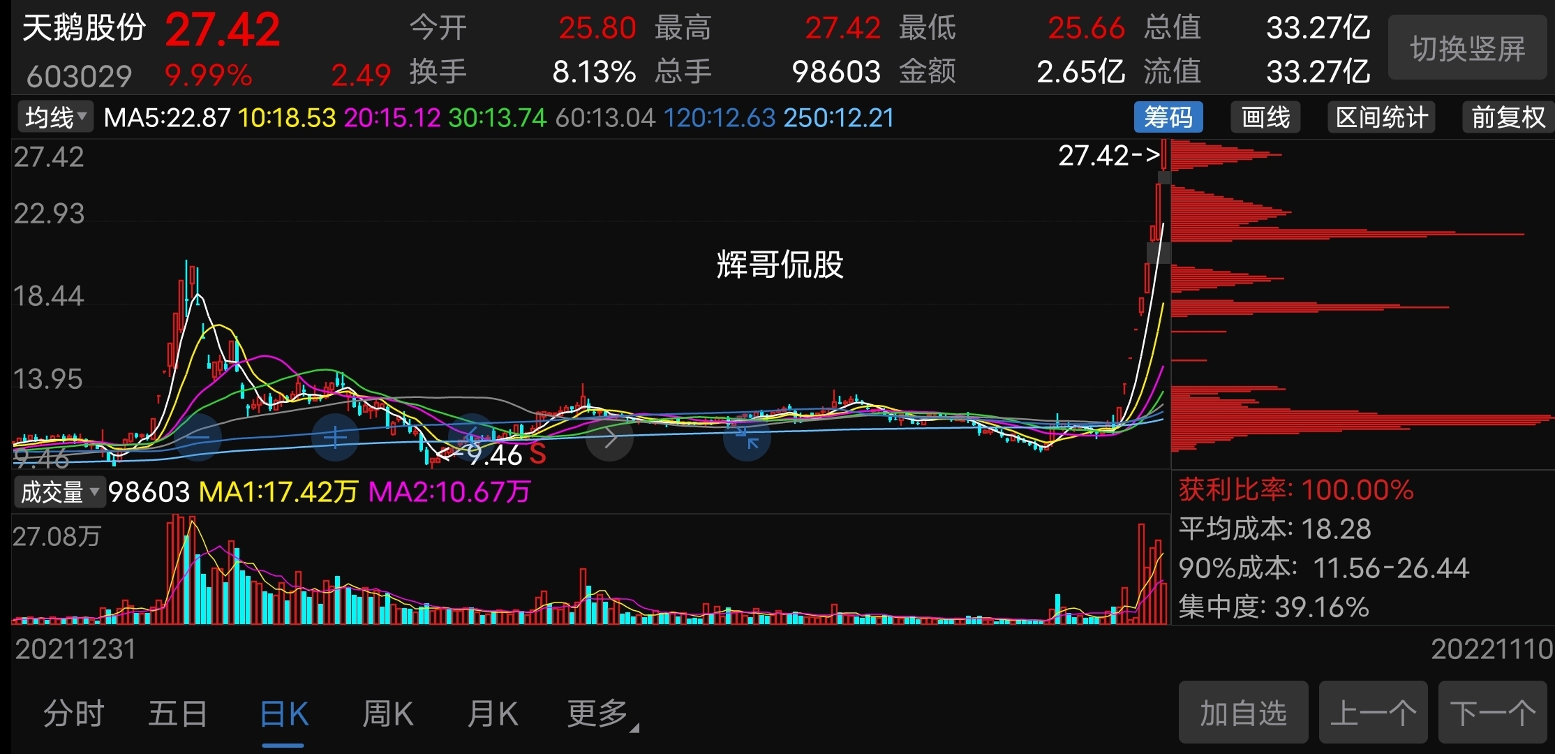Viewport: 1555px width, 754px height.
Task: Toggle the 画线 drawing mode
Action: (1265, 117)
